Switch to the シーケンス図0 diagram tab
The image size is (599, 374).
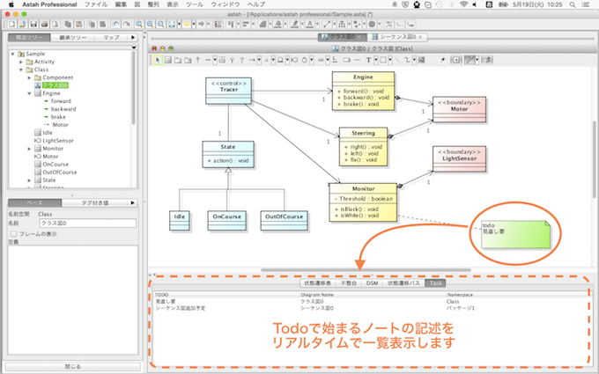click(403, 39)
